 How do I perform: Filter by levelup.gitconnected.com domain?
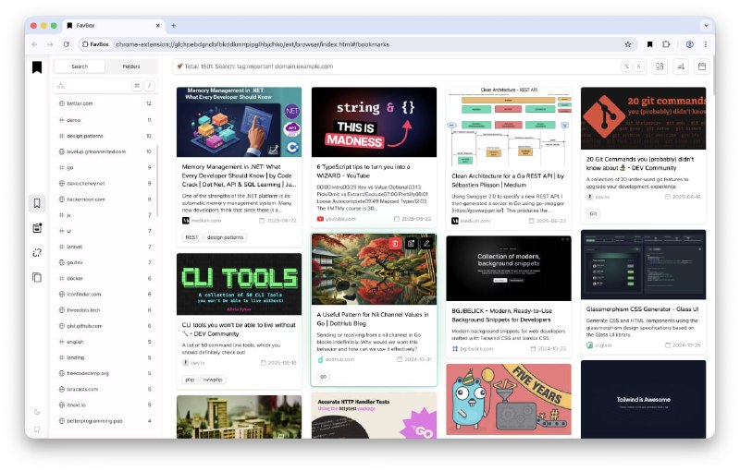[x=105, y=151]
